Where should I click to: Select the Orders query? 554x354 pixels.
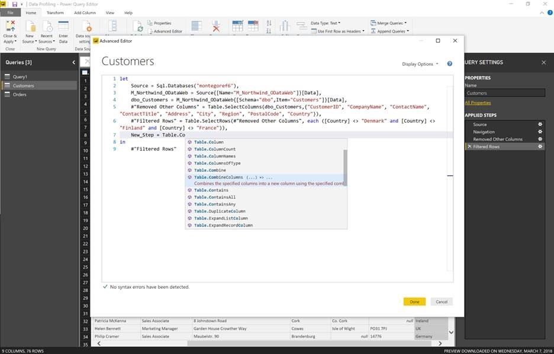pos(40,95)
